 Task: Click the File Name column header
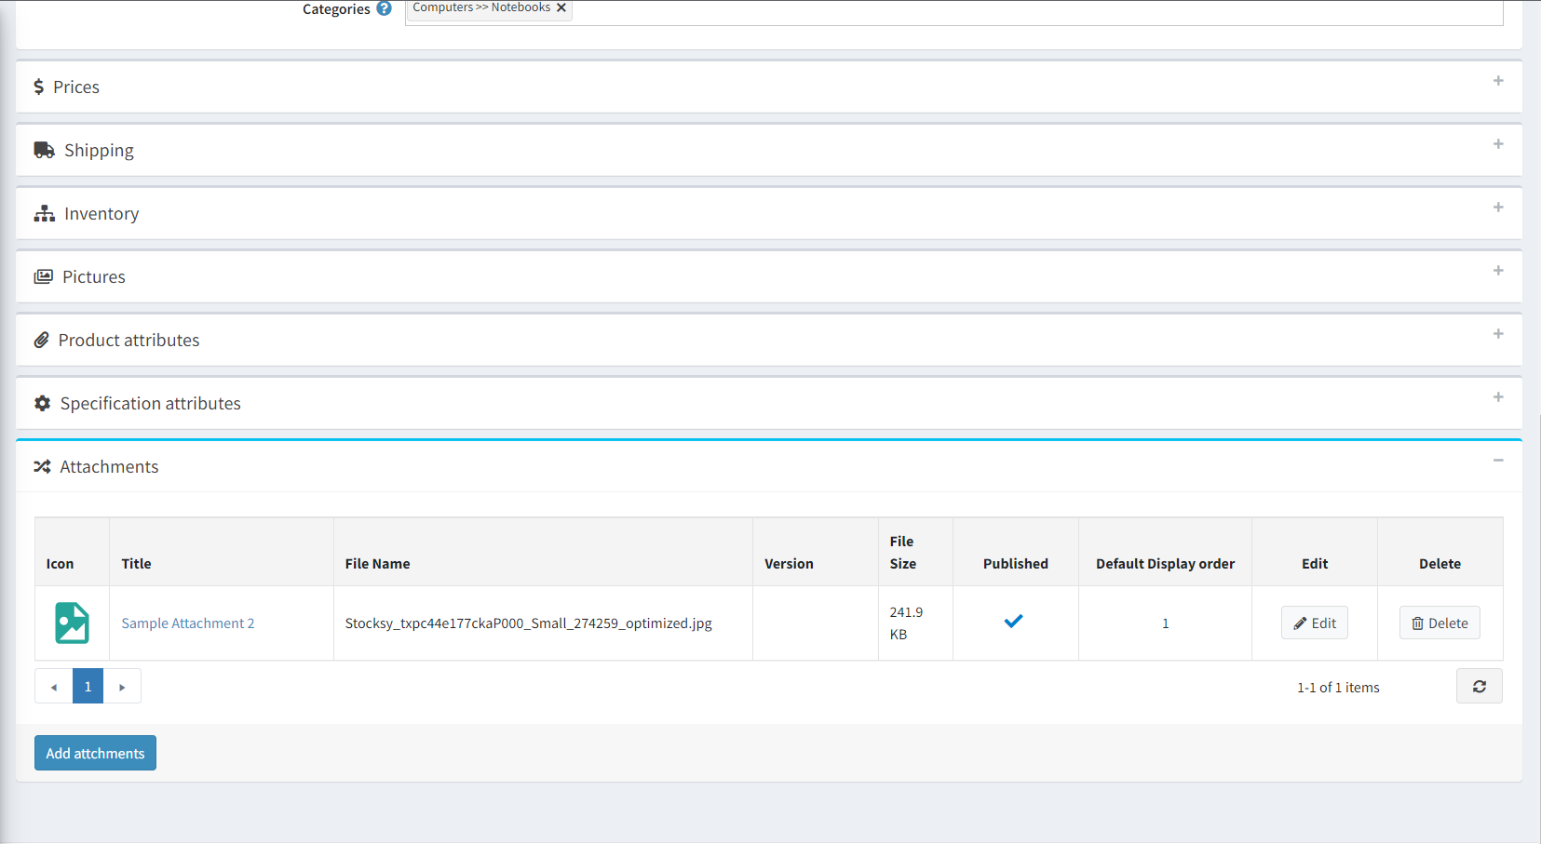[543, 552]
